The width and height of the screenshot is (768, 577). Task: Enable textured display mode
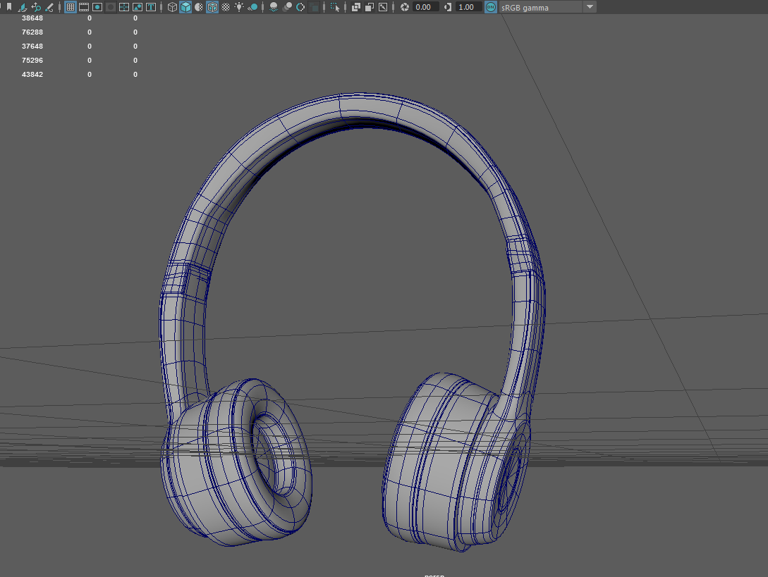(x=226, y=7)
